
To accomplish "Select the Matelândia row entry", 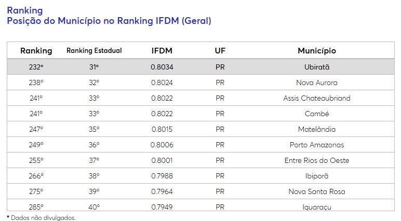I will click(317, 129).
